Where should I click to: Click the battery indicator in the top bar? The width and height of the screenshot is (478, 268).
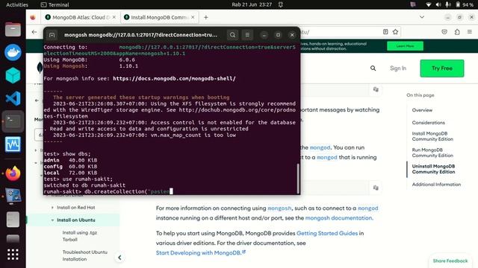click(465, 4)
